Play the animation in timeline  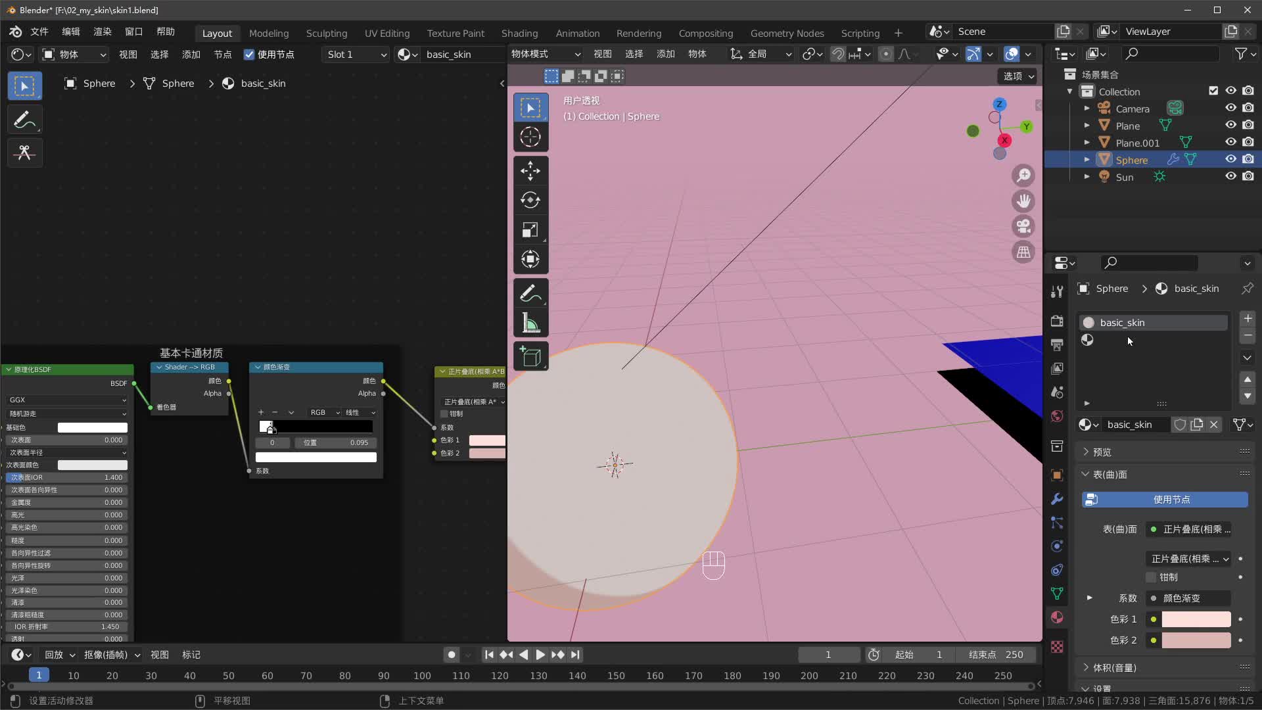540,655
